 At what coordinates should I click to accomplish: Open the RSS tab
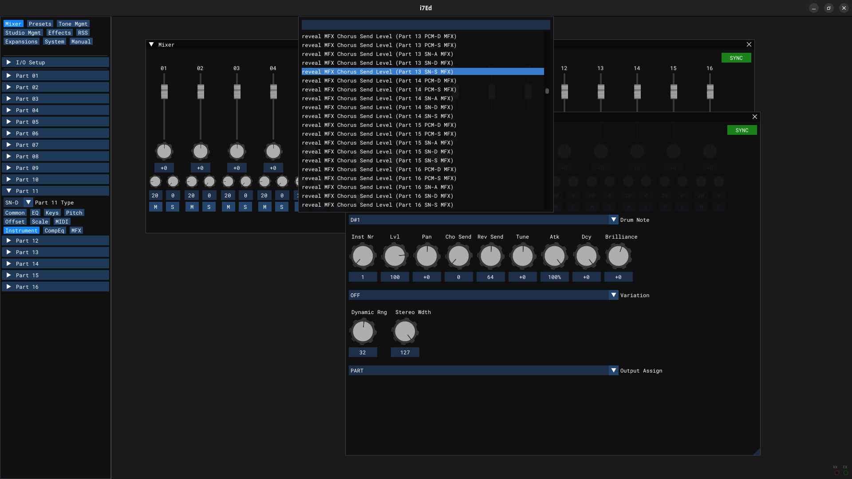[x=83, y=33]
